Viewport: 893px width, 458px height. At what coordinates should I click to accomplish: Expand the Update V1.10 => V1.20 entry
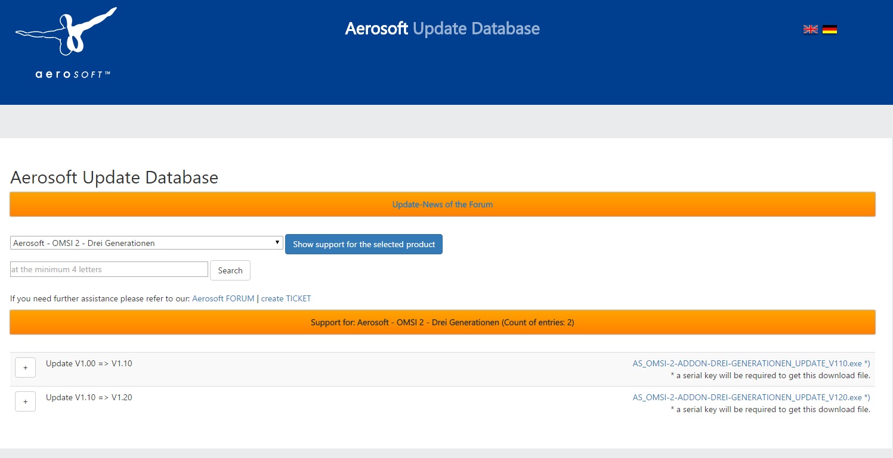(25, 402)
